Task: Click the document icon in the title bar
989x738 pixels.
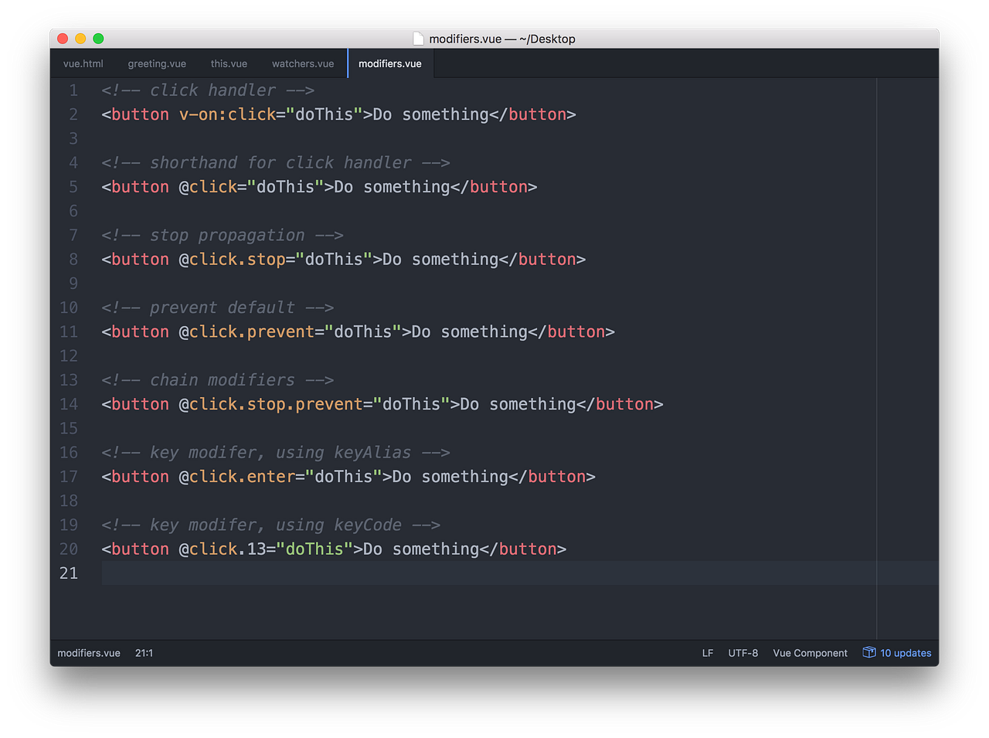Action: pyautogui.click(x=418, y=38)
